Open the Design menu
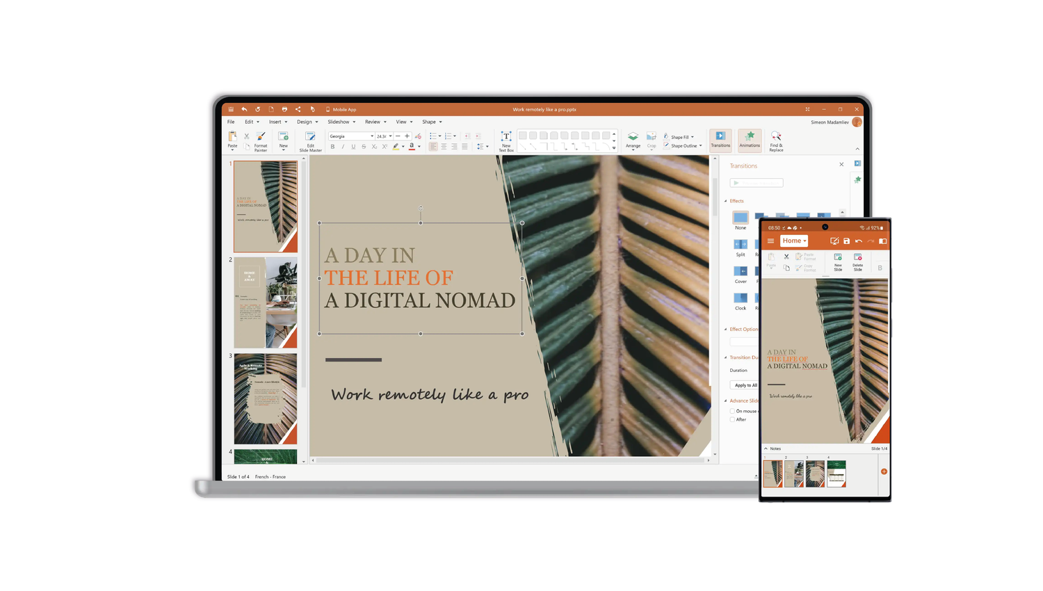The width and height of the screenshot is (1043, 591). click(307, 122)
